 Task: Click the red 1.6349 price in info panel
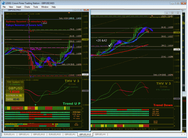14,92
